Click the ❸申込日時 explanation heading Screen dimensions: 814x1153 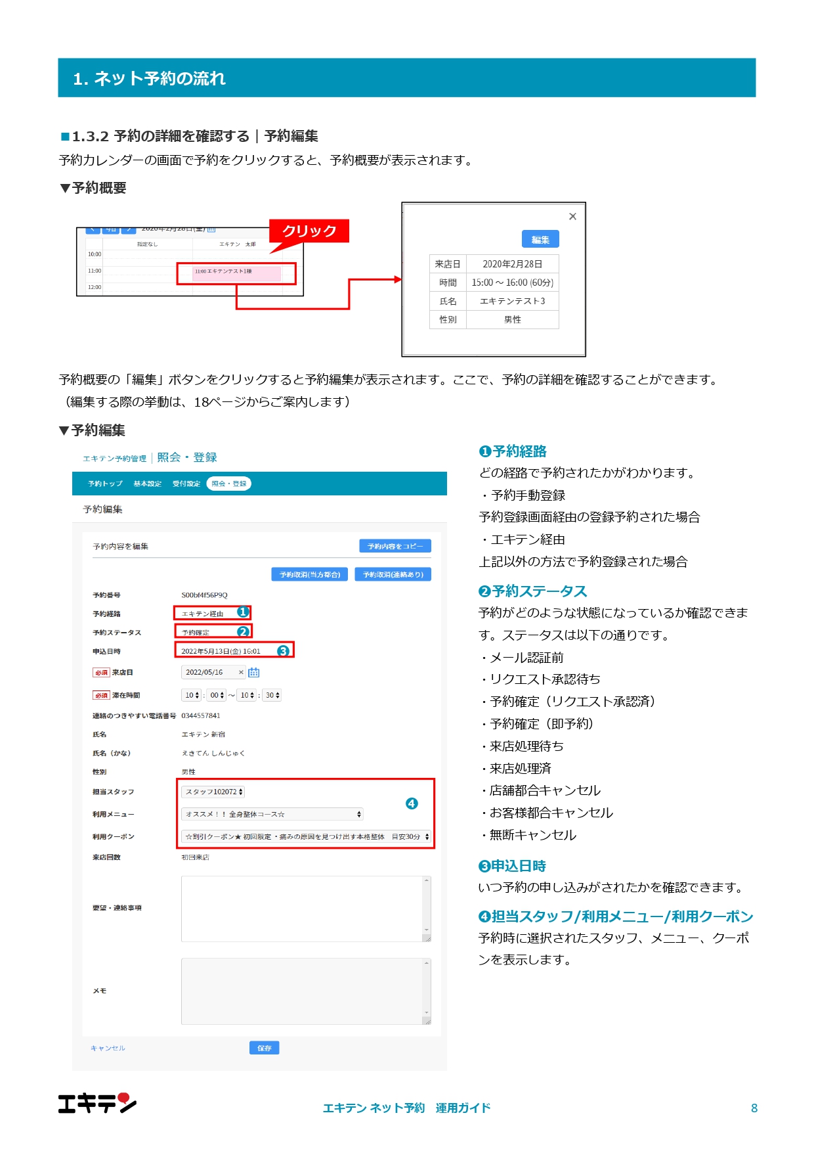point(513,866)
